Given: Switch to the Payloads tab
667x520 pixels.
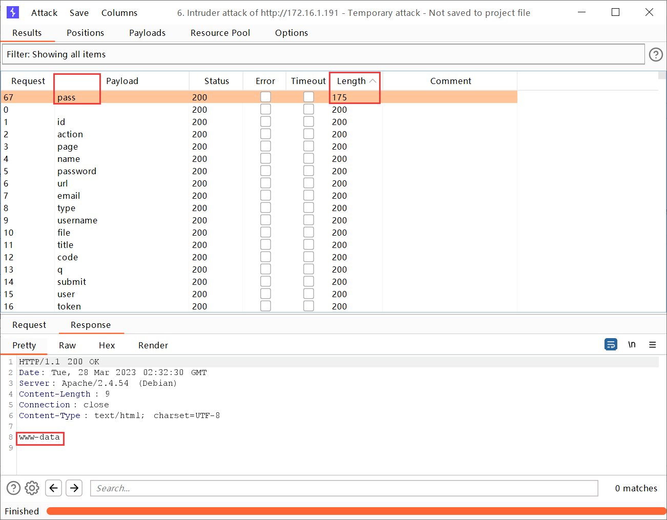Looking at the screenshot, I should (147, 33).
